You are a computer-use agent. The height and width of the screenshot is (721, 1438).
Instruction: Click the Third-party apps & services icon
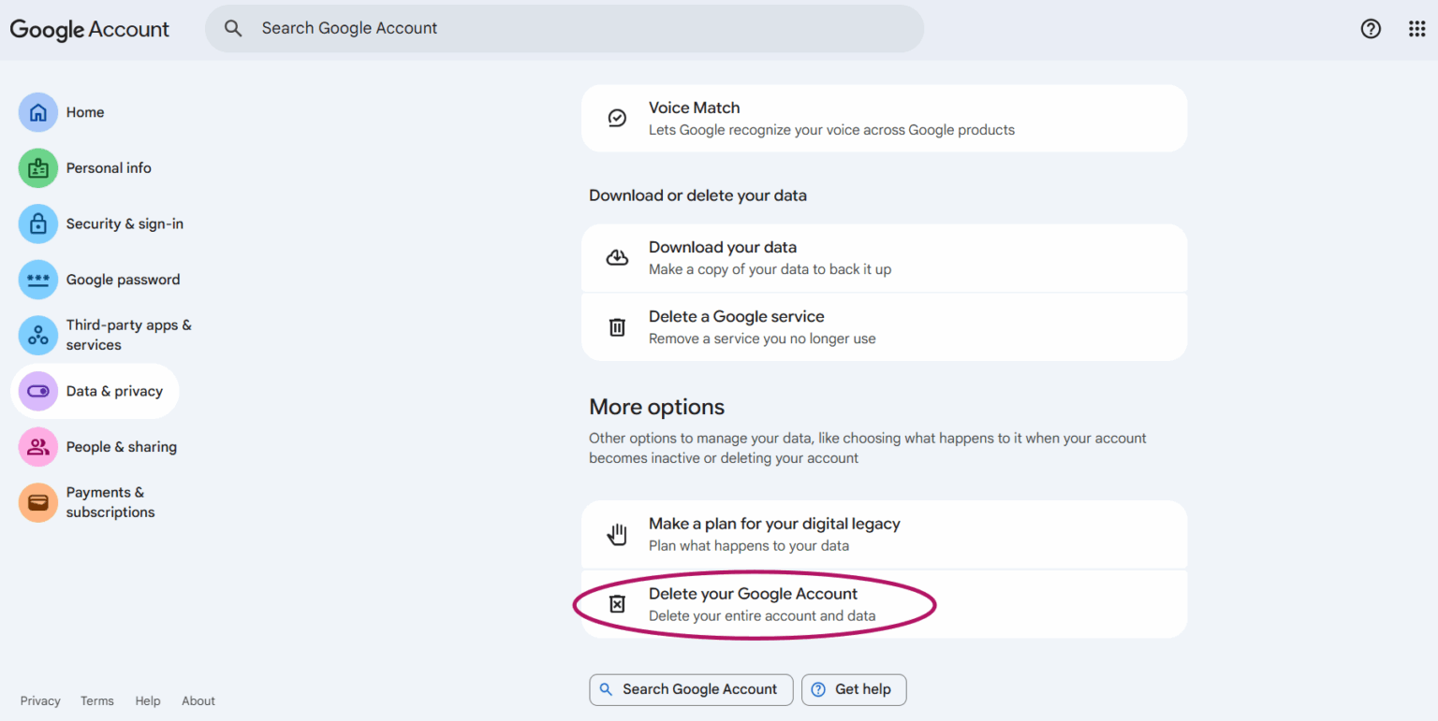point(38,335)
